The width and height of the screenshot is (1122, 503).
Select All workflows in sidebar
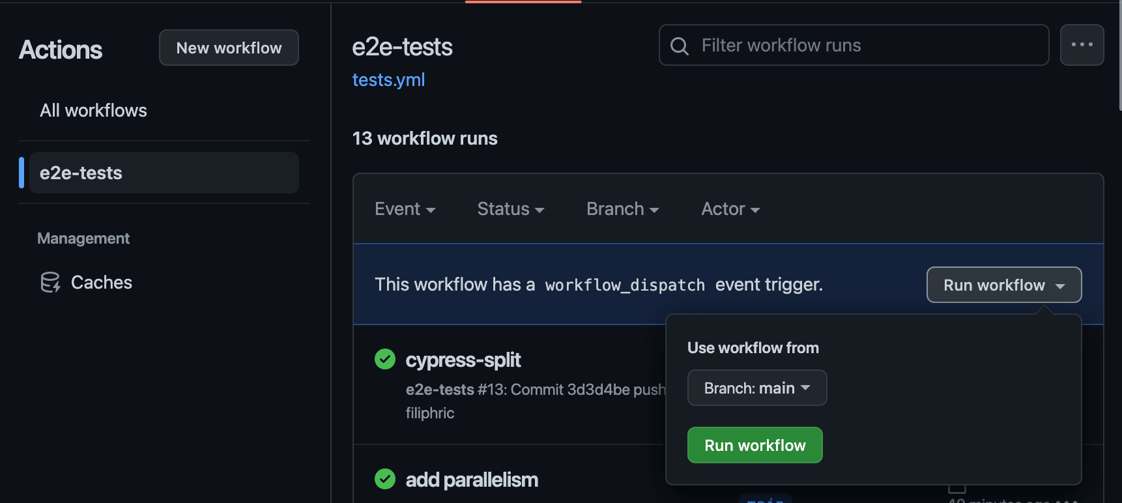click(x=93, y=110)
